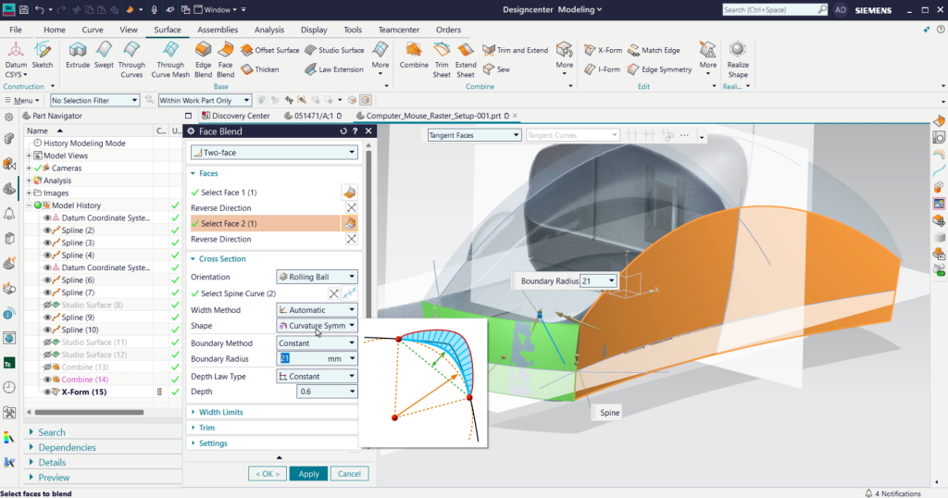This screenshot has width=948, height=498.
Task: Select the Match Edge tool
Action: click(x=655, y=50)
